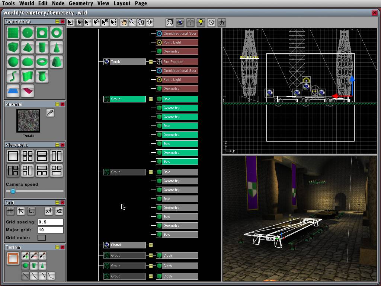Choose the hand scroll tool
381x286 pixels.
point(124,22)
